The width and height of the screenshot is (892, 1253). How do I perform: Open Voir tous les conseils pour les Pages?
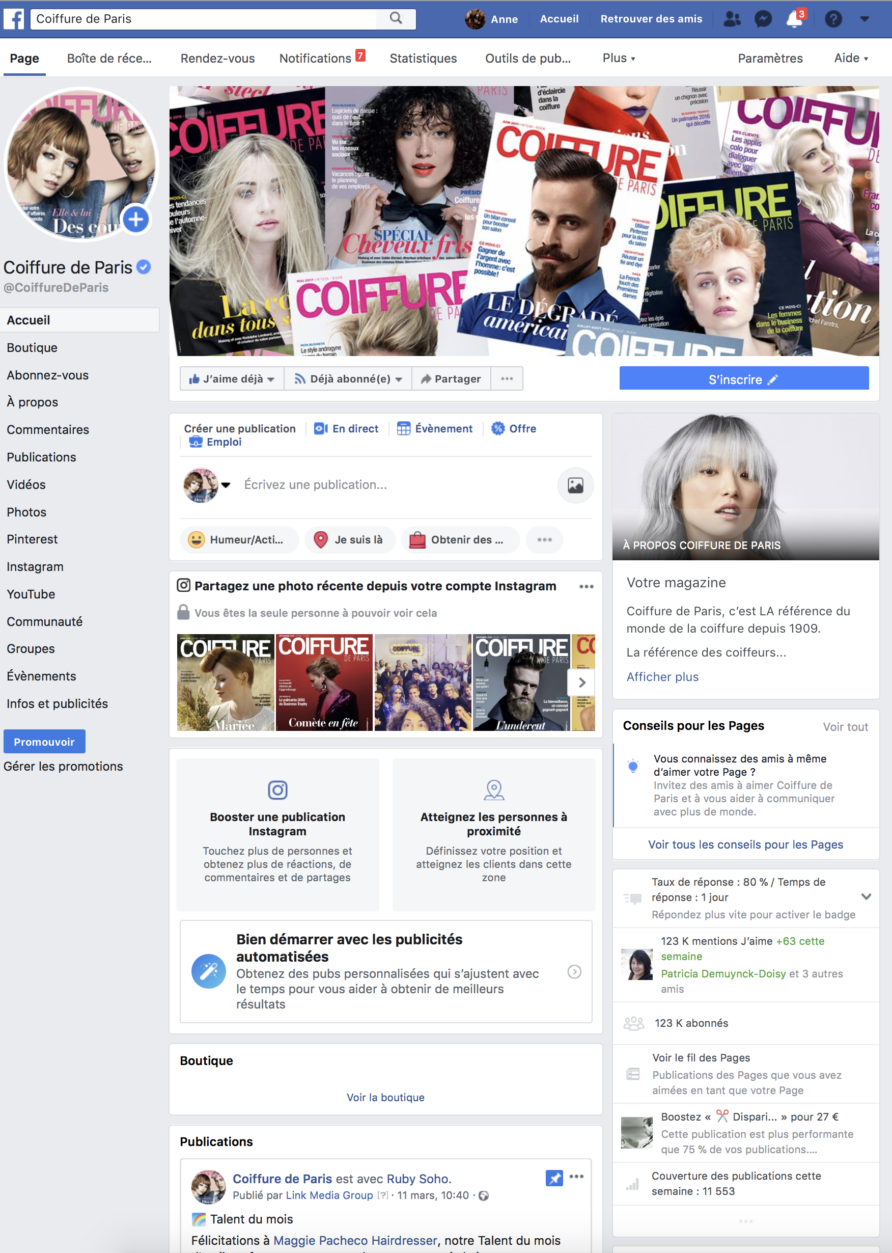pos(745,845)
